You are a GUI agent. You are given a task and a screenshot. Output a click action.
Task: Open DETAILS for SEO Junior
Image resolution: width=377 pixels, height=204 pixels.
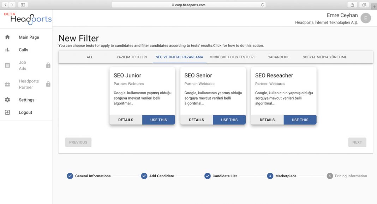[x=126, y=120]
